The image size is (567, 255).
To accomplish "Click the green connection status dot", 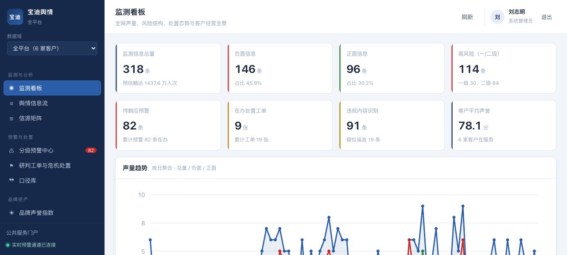I will tap(8, 245).
